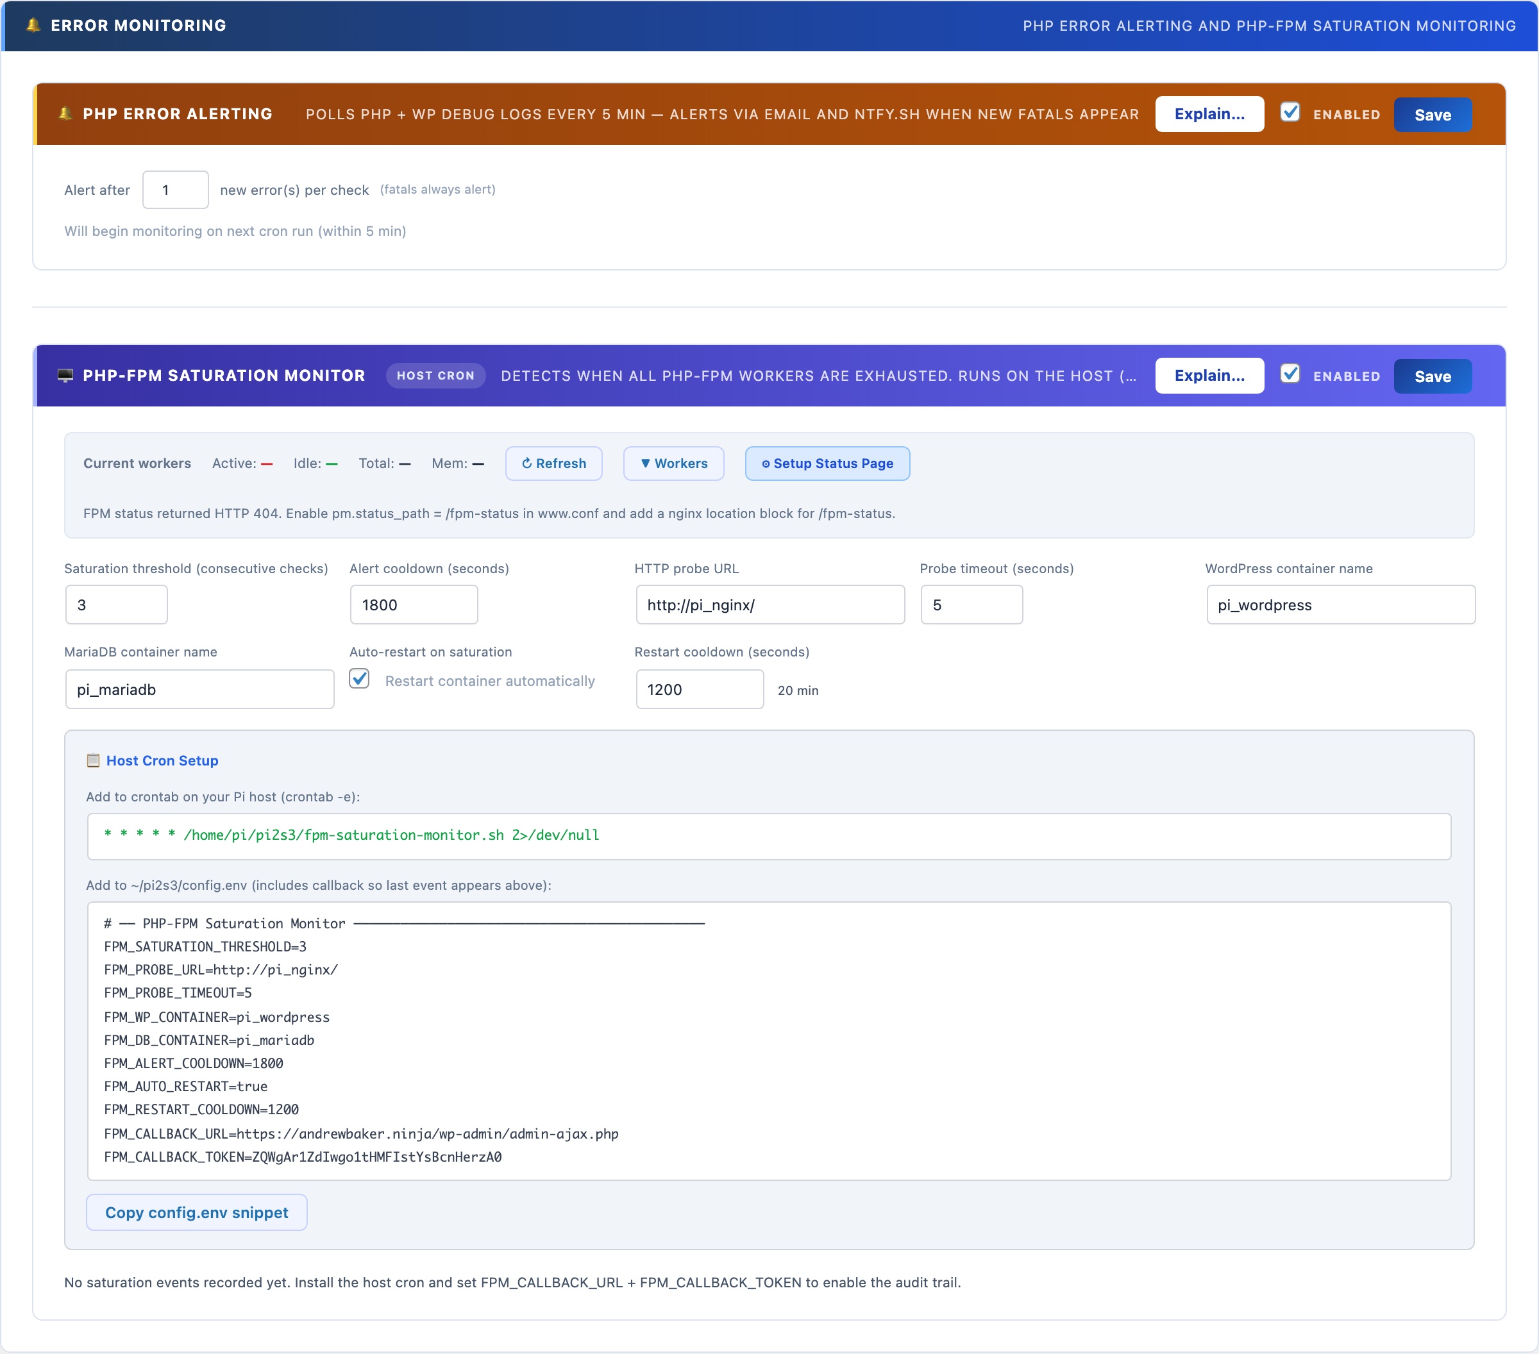The image size is (1539, 1354).
Task: Copy config.env snippet
Action: [x=196, y=1212]
